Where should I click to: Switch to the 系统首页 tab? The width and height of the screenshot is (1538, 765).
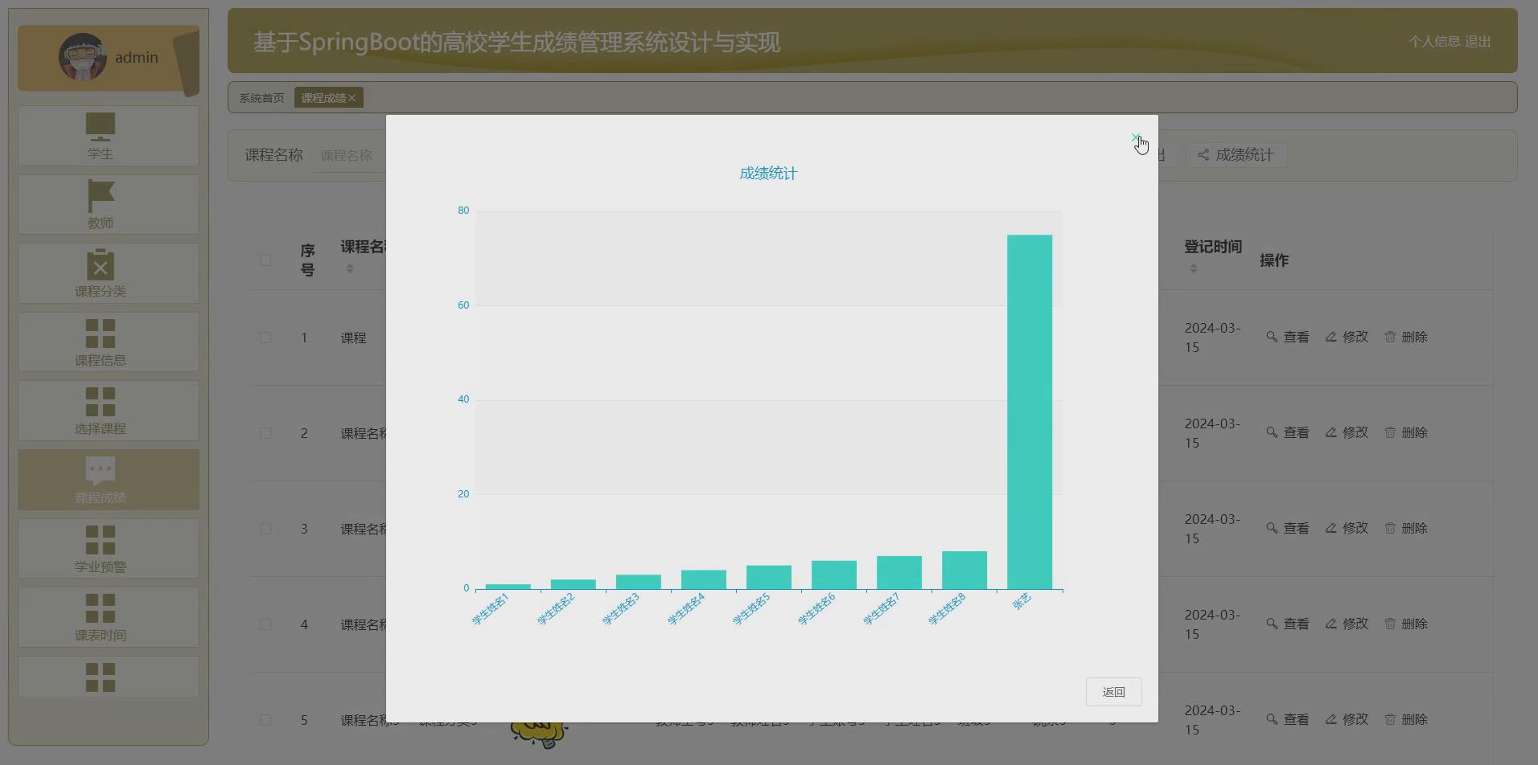(x=260, y=97)
